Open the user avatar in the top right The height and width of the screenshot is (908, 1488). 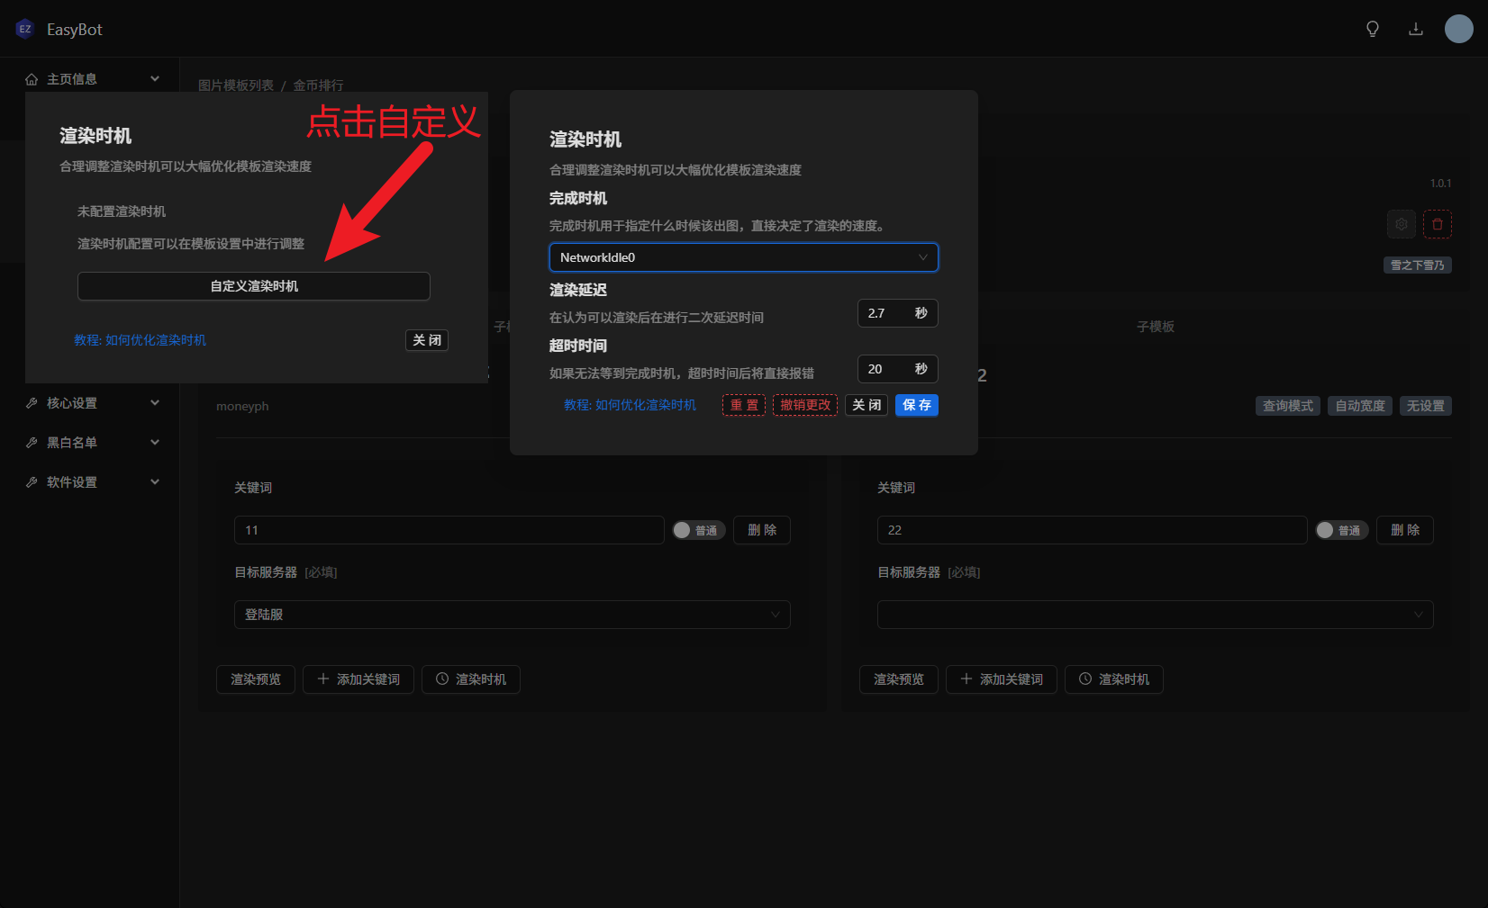click(x=1458, y=29)
